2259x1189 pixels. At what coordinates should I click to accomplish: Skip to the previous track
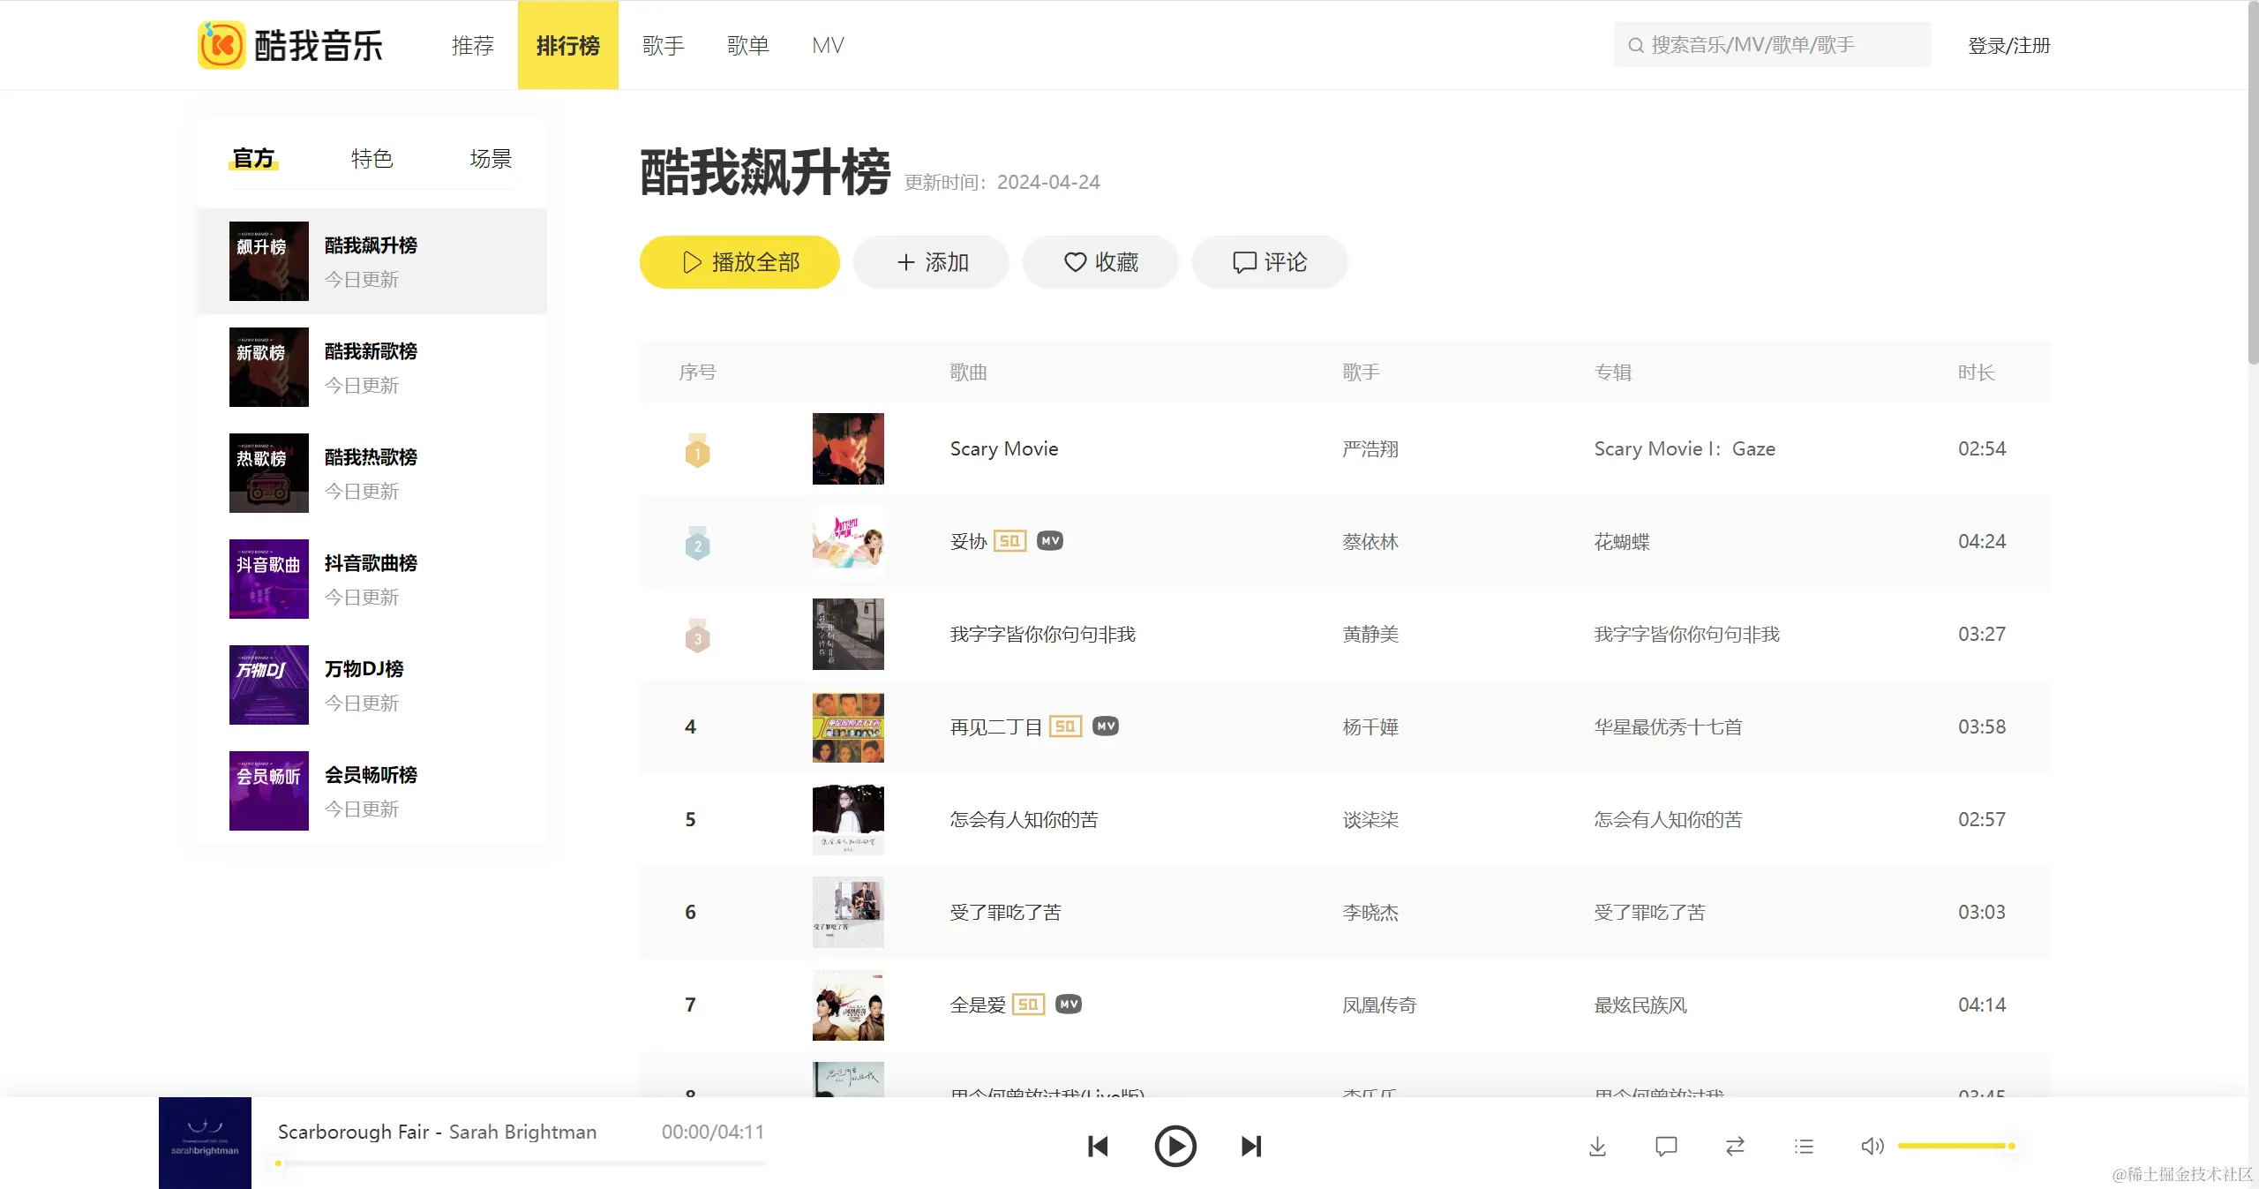1098,1146
